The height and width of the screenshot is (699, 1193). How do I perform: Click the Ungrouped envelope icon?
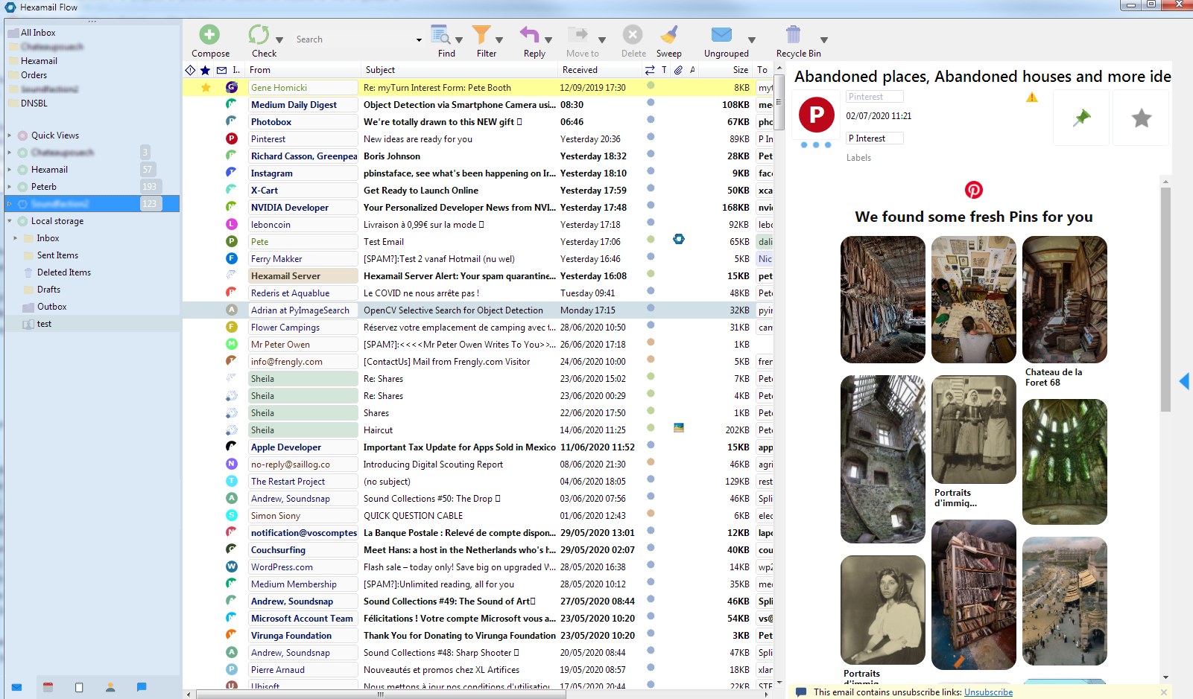721,35
